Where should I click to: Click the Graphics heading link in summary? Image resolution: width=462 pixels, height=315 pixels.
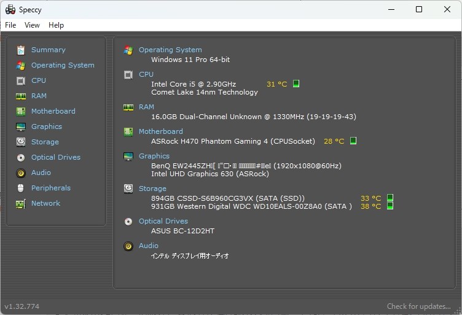pos(154,156)
